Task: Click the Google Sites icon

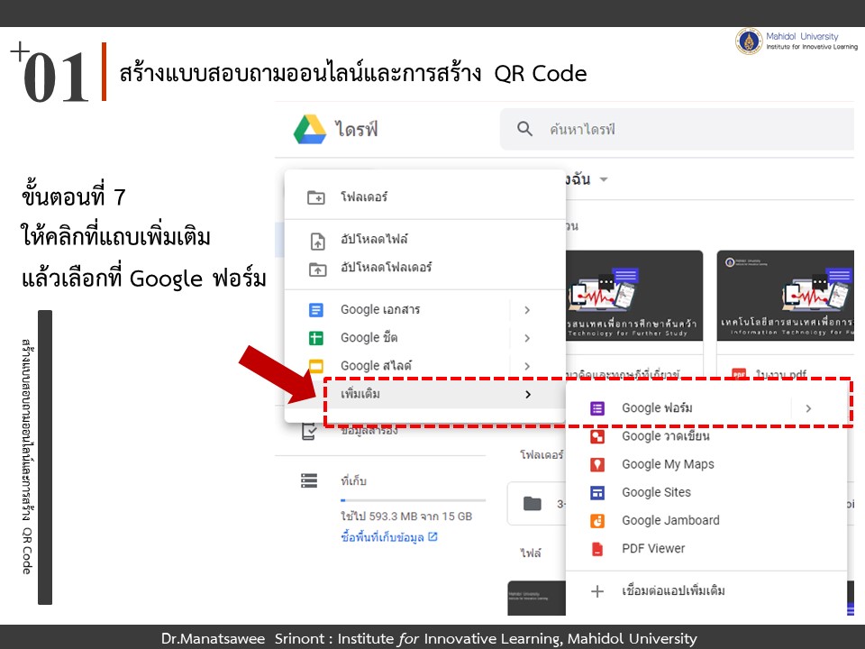Action: [x=596, y=492]
